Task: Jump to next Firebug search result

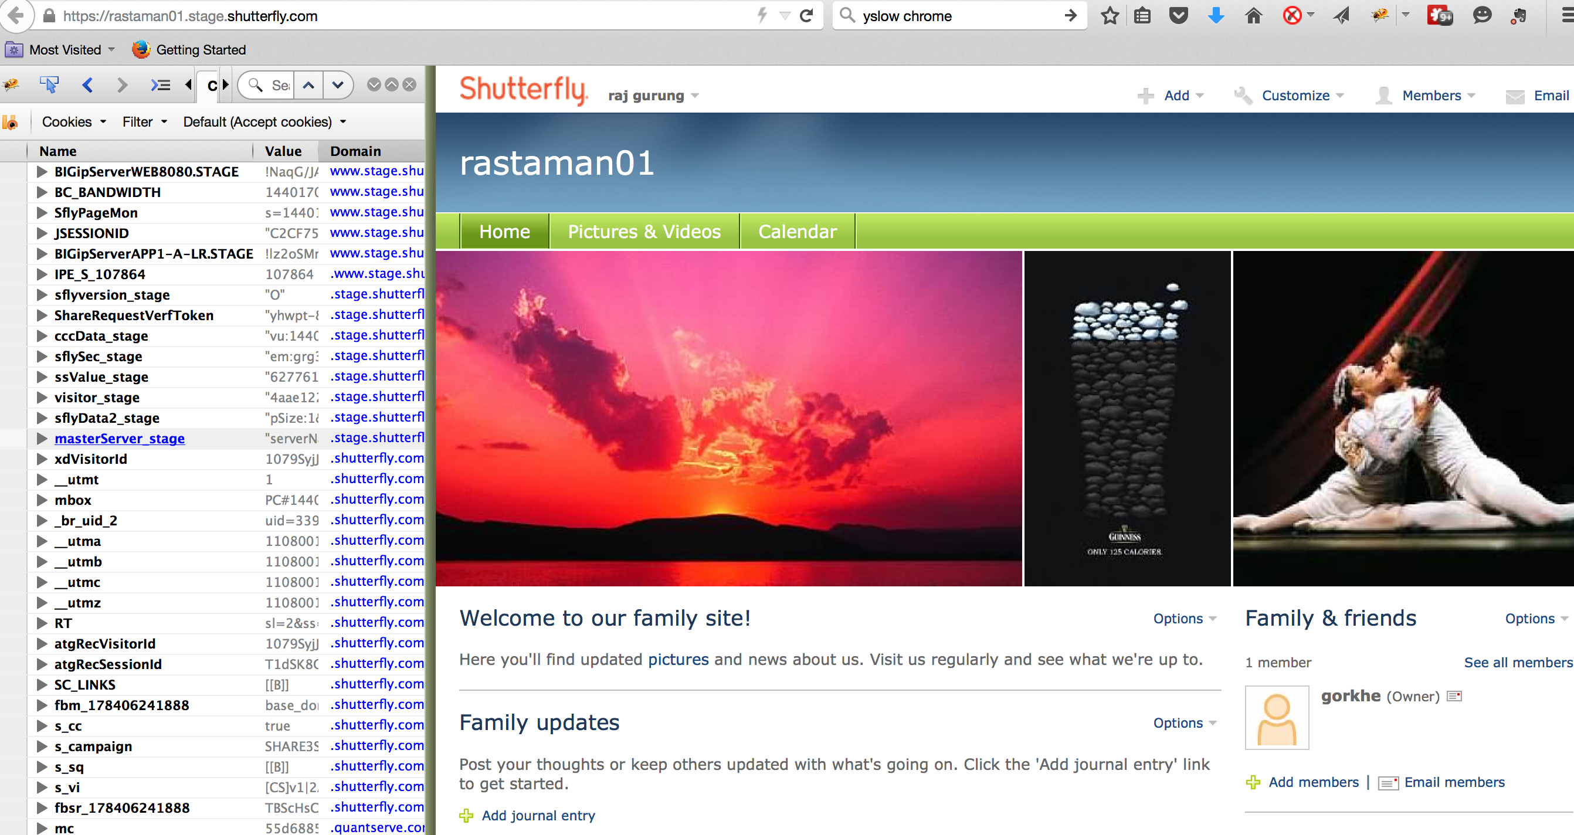Action: (x=337, y=85)
